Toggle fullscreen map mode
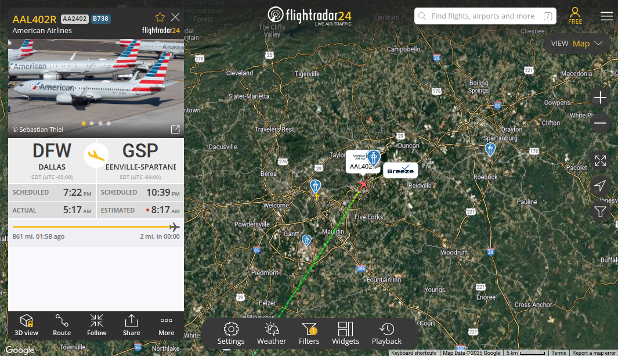 (x=600, y=160)
